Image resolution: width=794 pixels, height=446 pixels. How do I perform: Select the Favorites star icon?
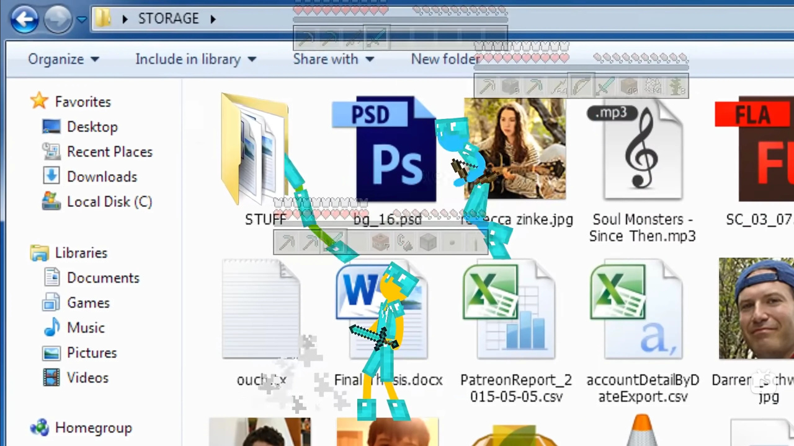39,101
